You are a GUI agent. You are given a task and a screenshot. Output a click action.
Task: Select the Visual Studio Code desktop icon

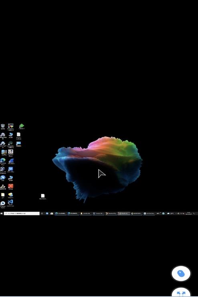tap(10, 203)
